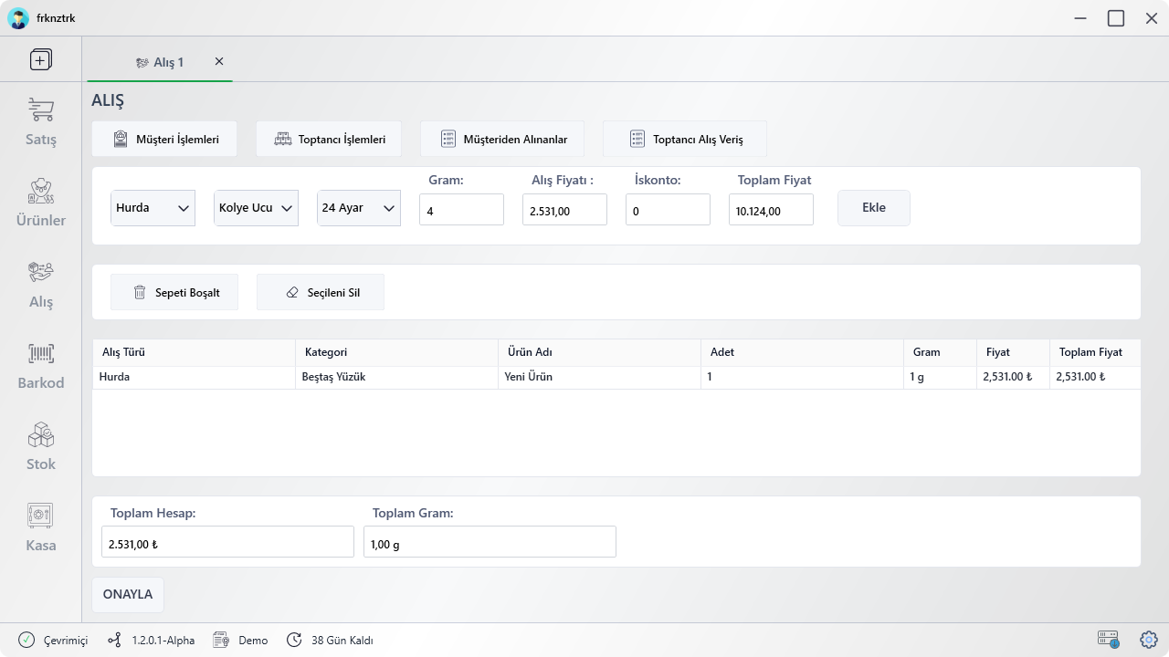
Task: Open Müşteriden Alınanlar list
Action: tap(502, 140)
